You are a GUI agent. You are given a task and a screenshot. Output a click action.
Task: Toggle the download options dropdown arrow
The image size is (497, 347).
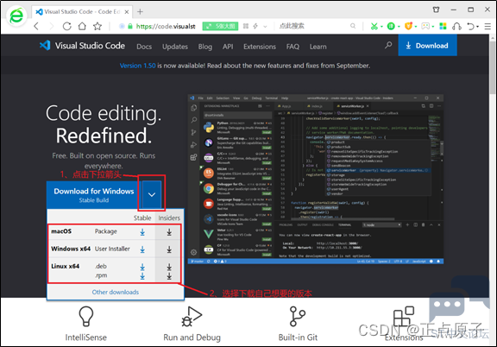point(152,194)
